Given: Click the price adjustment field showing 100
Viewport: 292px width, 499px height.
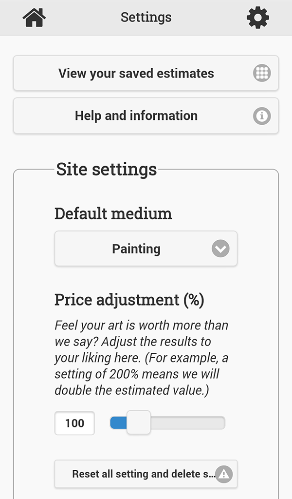Looking at the screenshot, I should [74, 423].
